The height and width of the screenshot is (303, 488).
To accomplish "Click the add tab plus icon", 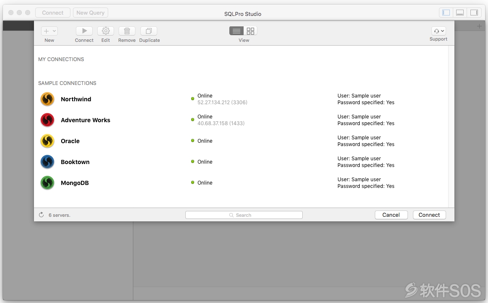I will tap(479, 26).
